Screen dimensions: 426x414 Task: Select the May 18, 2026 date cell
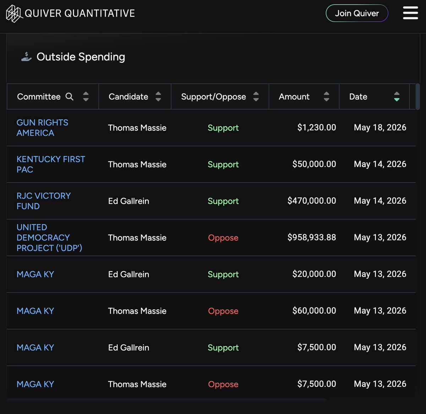(x=380, y=127)
